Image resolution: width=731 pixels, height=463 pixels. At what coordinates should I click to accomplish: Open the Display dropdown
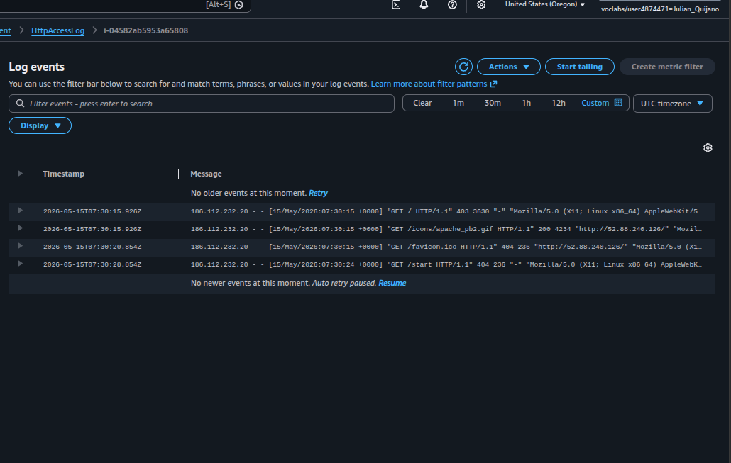tap(40, 125)
